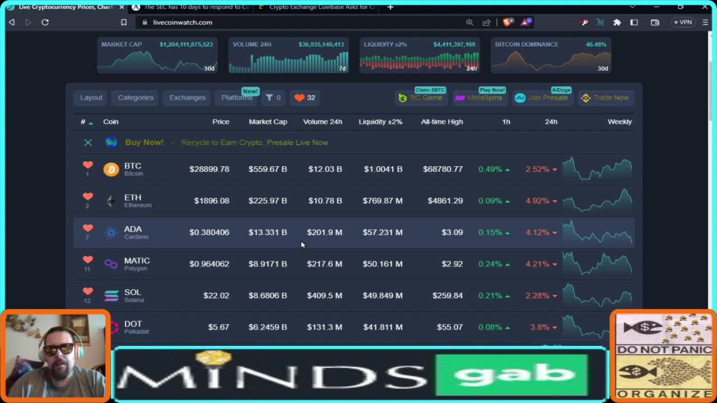717x403 pixels.
Task: Sort table by Coin column
Action: [111, 121]
